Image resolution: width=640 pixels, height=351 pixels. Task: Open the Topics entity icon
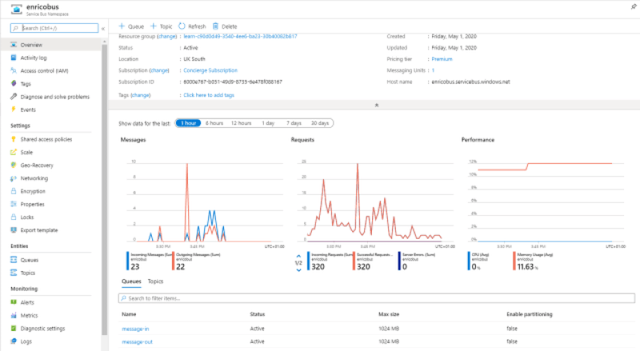[x=14, y=273]
